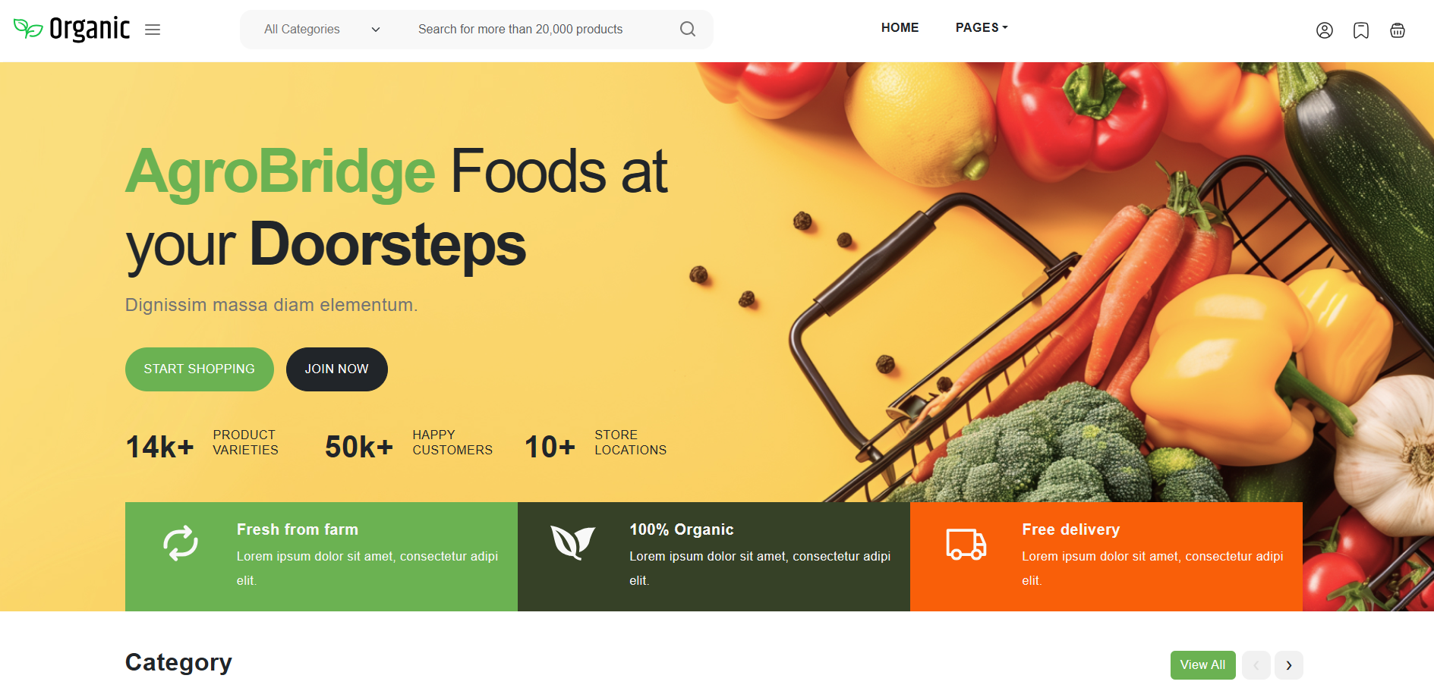1434x691 pixels.
Task: Click the search magnifier icon
Action: (x=688, y=29)
